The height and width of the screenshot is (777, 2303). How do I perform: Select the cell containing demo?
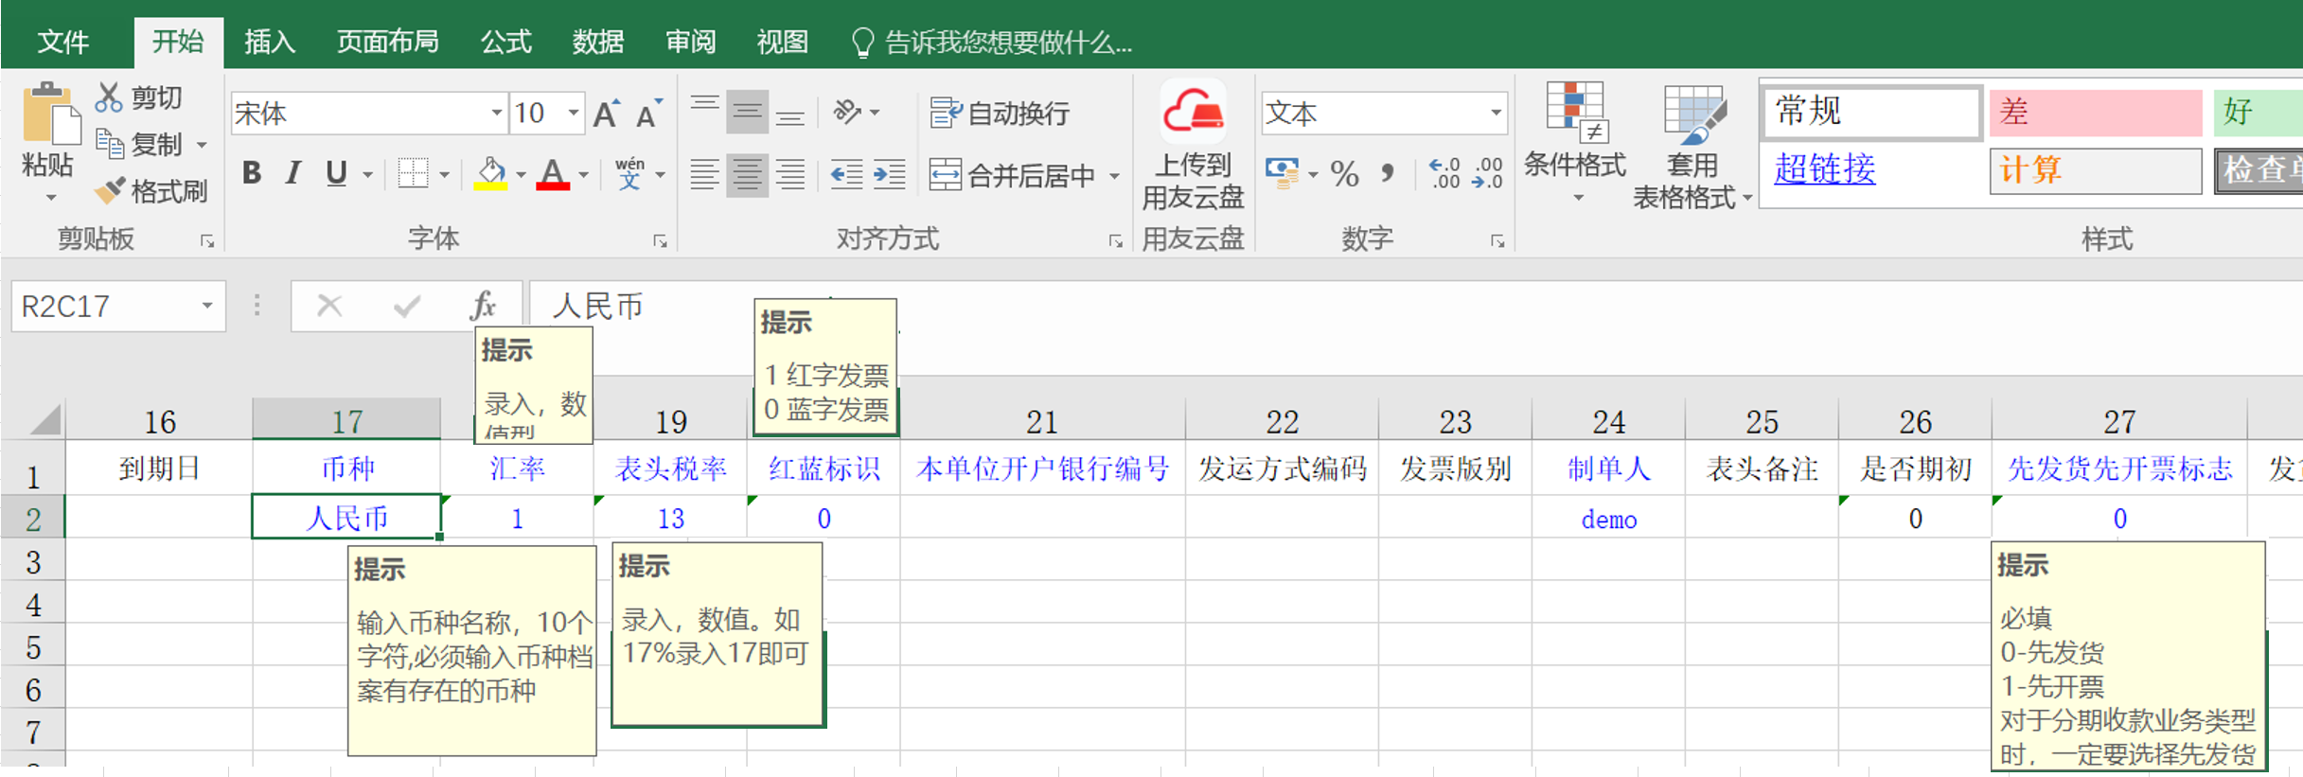point(1608,518)
